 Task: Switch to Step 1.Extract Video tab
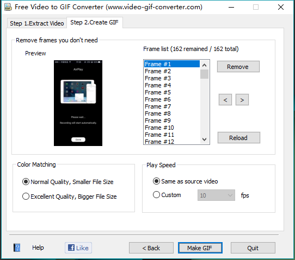point(37,23)
